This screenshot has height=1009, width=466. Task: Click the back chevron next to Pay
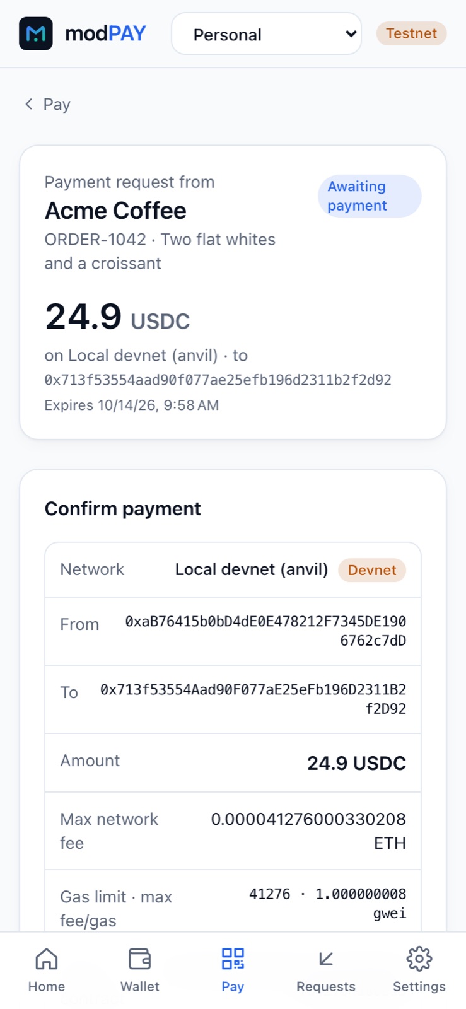[x=29, y=104]
